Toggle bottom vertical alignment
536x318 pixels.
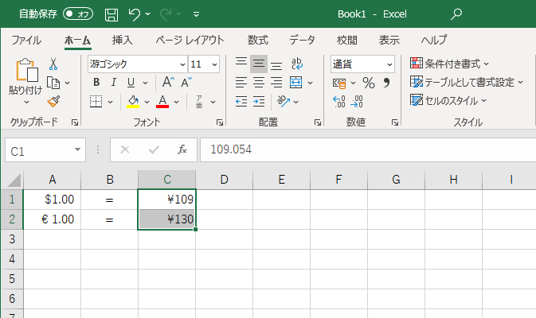(276, 64)
